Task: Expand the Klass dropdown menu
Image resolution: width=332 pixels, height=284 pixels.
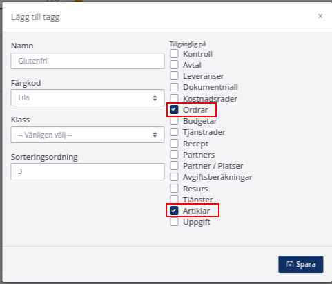Action: (88, 135)
